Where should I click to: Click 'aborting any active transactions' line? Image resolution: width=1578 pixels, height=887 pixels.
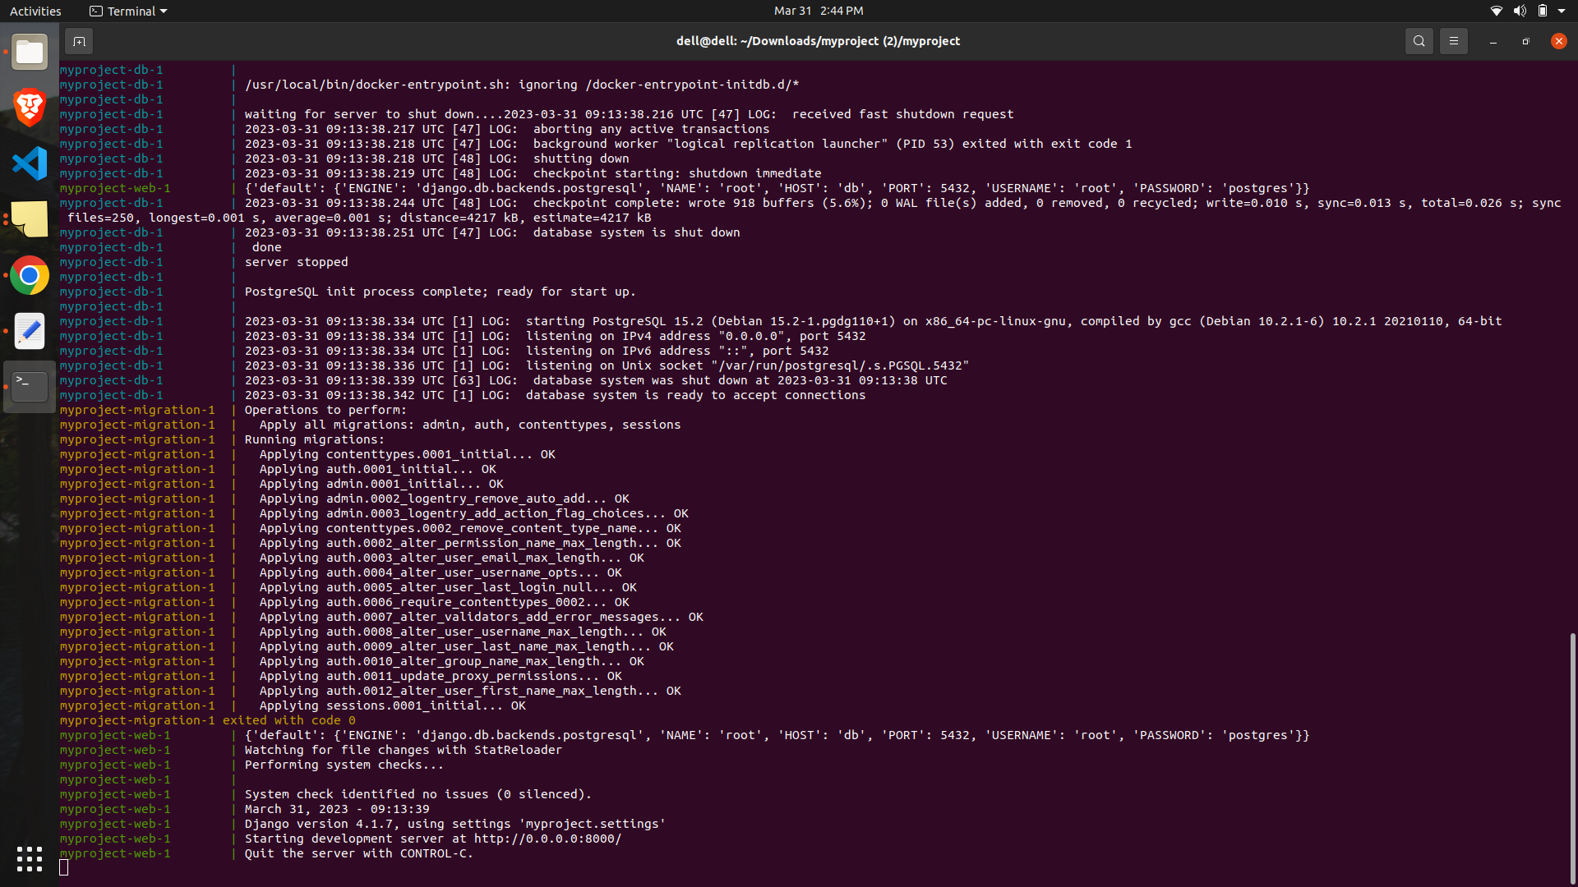pyautogui.click(x=507, y=129)
